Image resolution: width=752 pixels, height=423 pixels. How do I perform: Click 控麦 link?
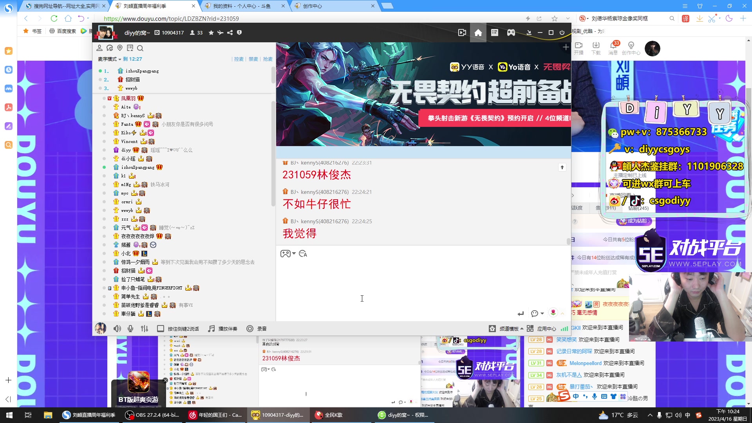239,59
